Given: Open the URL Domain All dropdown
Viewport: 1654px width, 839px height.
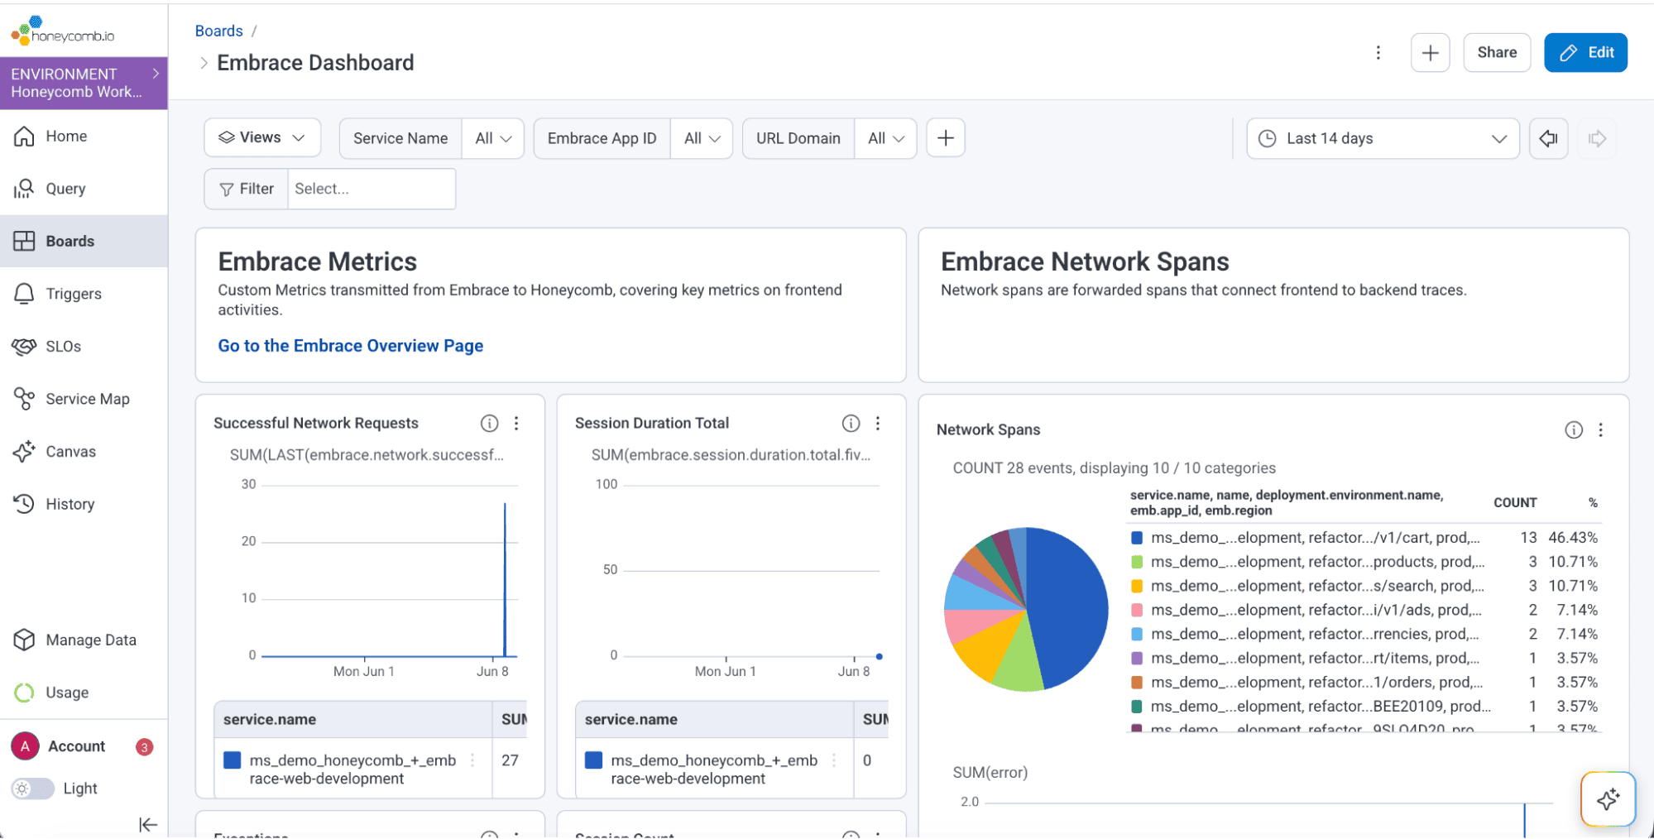Looking at the screenshot, I should coord(885,138).
